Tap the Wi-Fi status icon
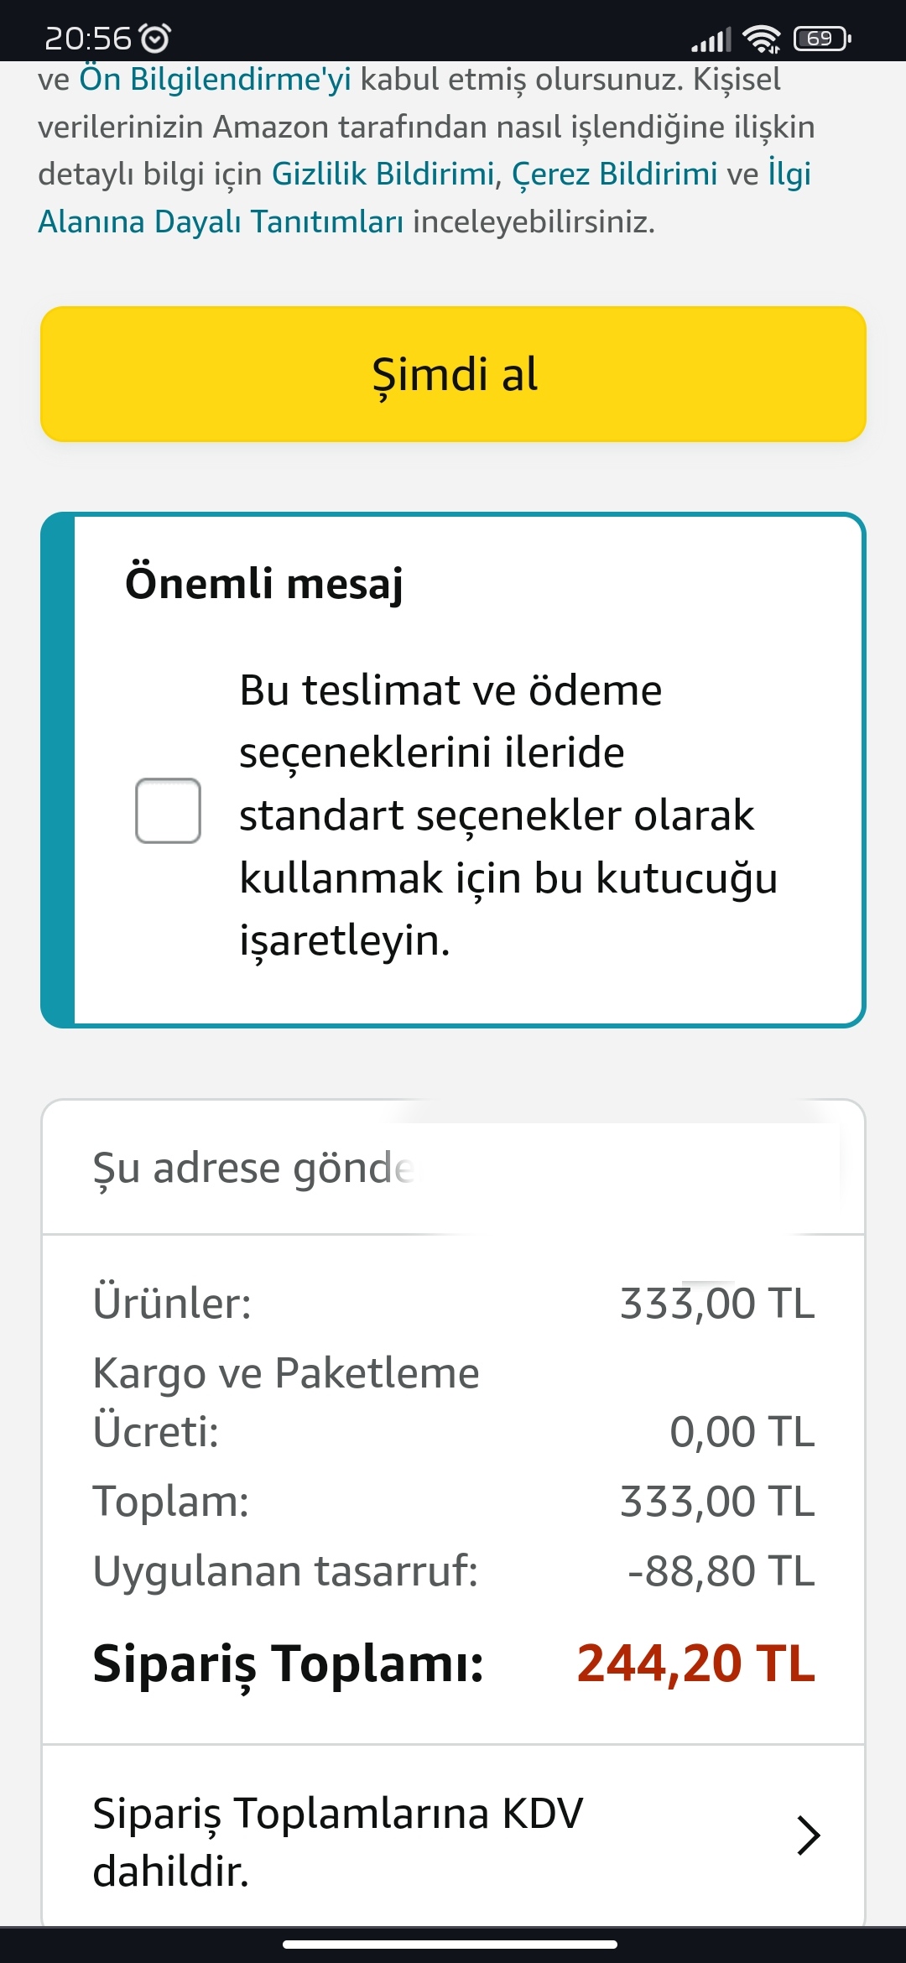 pyautogui.click(x=762, y=39)
